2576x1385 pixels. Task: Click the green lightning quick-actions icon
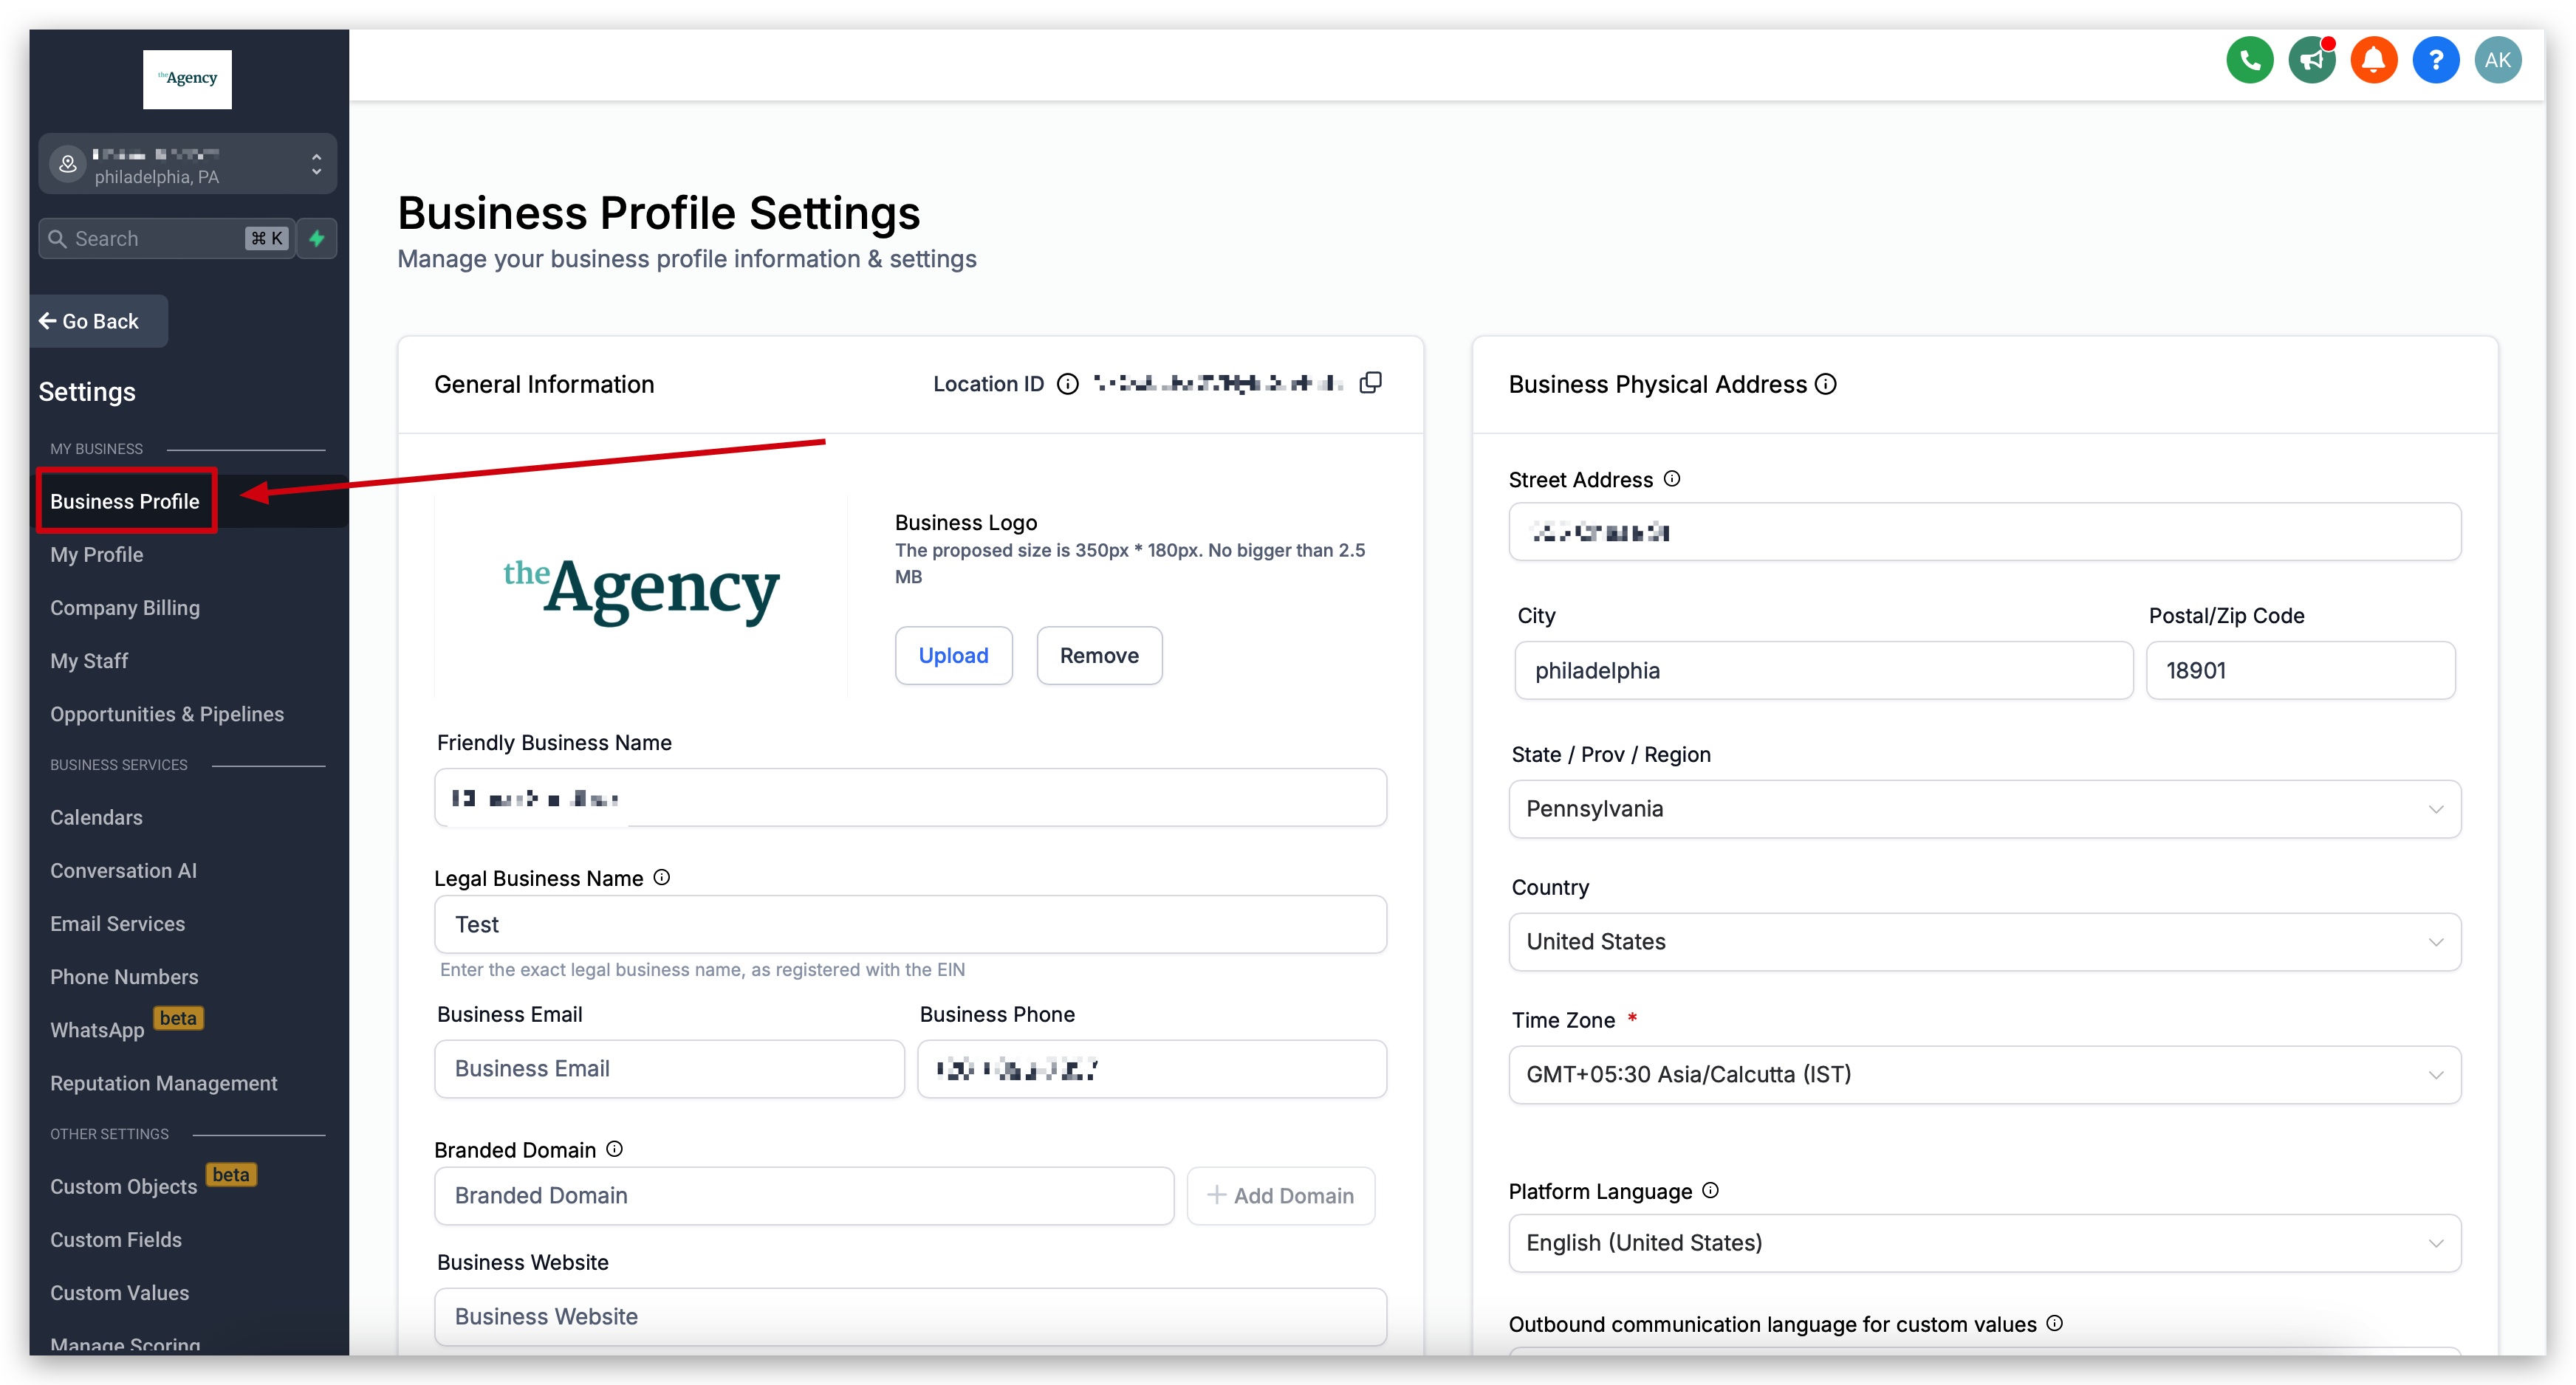pyautogui.click(x=317, y=238)
